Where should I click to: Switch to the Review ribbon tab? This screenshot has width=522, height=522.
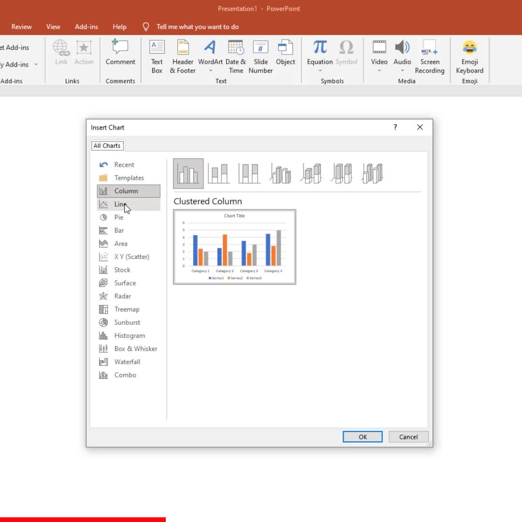22,27
